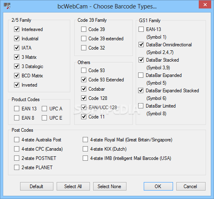Click the bcWebCam barcode icon in title bar

7,6
